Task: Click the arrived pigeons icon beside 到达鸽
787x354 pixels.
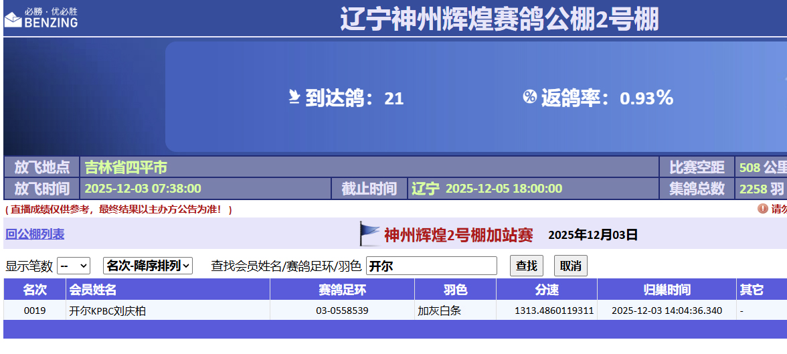Action: coord(294,98)
